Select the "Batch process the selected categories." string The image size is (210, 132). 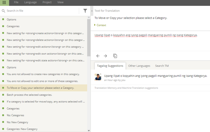click(29, 95)
